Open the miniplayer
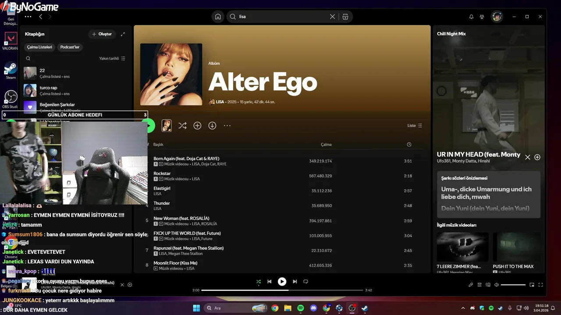 pyautogui.click(x=532, y=285)
